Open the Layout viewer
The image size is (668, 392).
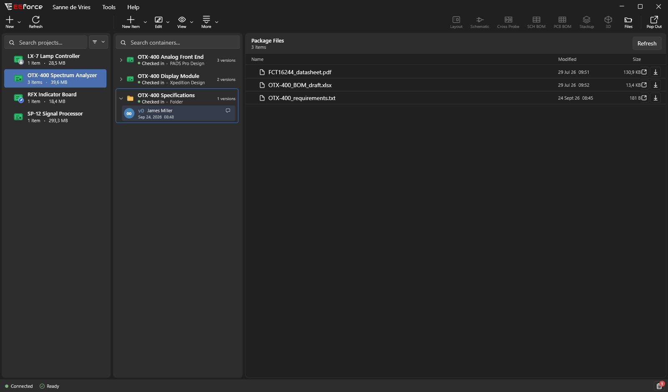coord(456,22)
